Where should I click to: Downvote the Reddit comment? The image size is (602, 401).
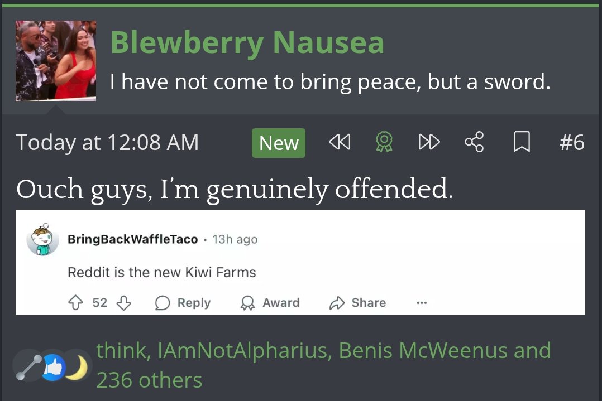[x=123, y=303]
